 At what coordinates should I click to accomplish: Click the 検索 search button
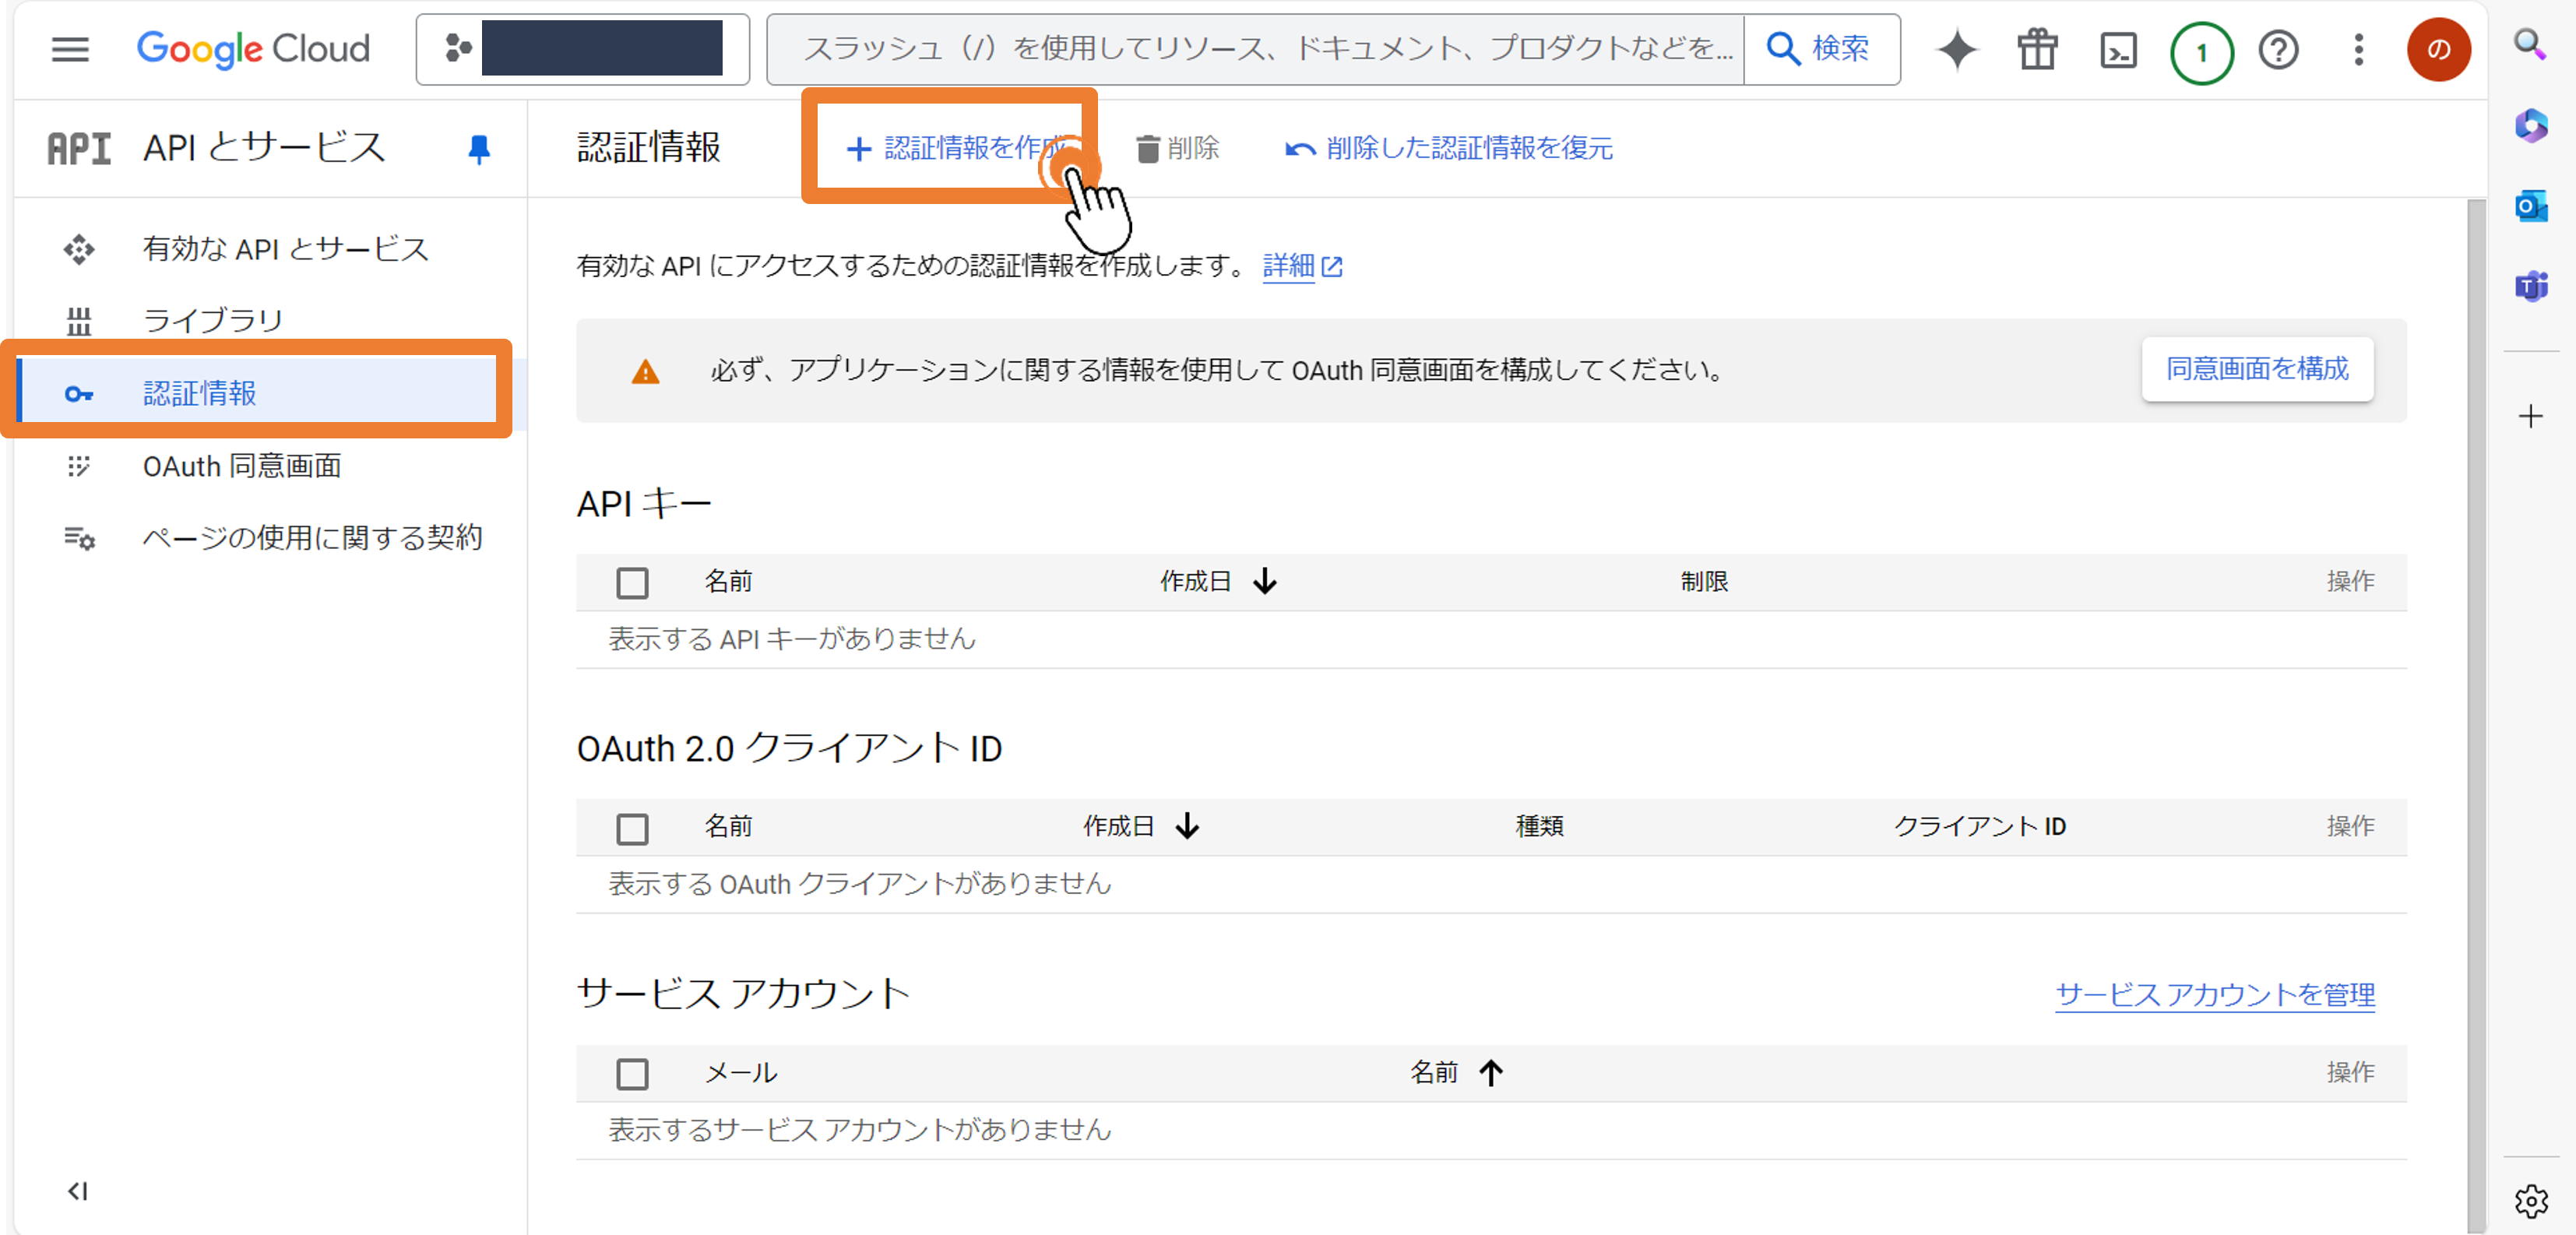point(1820,49)
